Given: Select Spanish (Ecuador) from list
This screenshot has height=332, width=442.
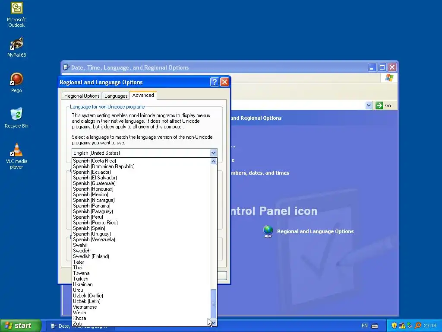Looking at the screenshot, I should (141, 172).
